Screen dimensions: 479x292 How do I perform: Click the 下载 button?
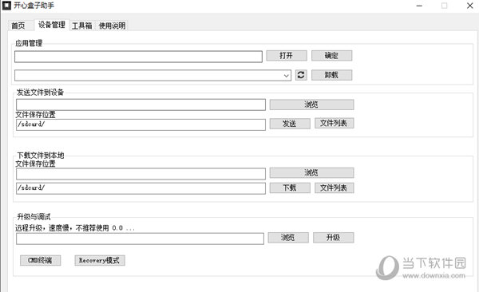click(290, 187)
